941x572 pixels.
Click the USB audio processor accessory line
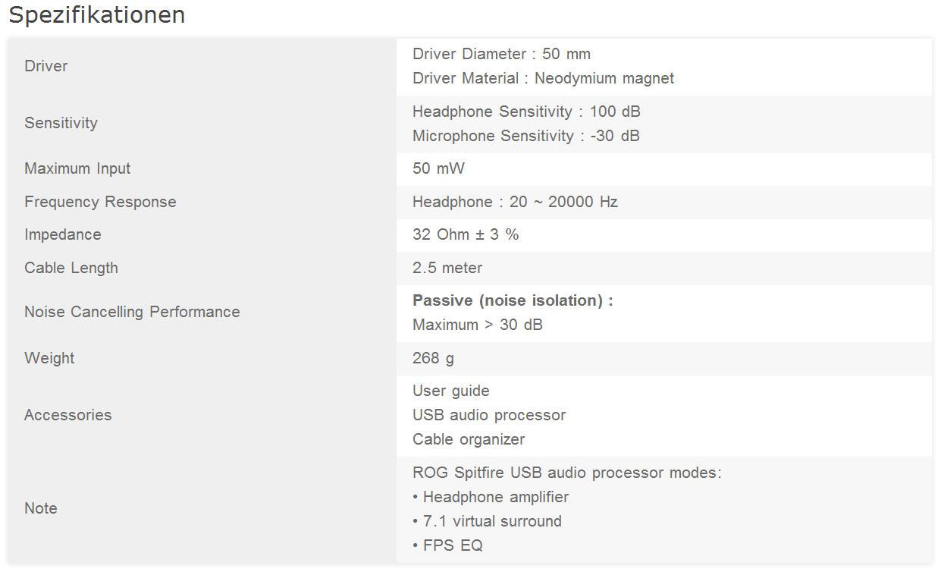click(489, 415)
